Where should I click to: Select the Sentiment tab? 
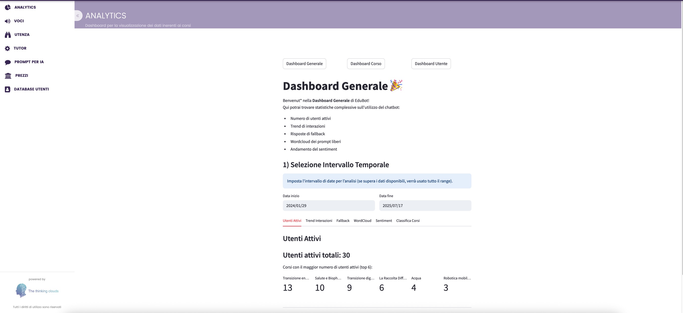pyautogui.click(x=383, y=221)
